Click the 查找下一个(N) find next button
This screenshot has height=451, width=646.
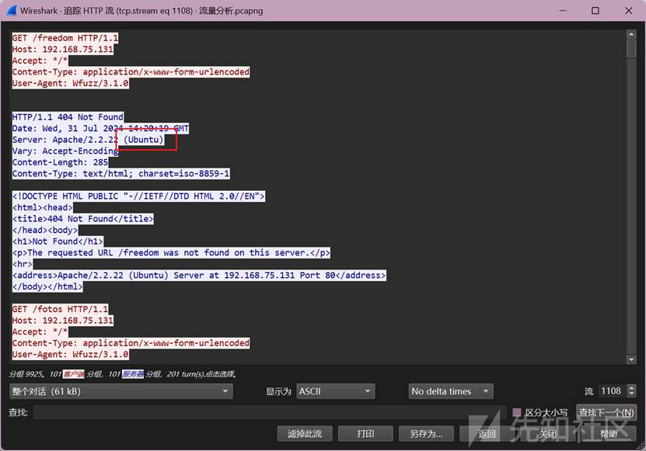click(x=606, y=412)
